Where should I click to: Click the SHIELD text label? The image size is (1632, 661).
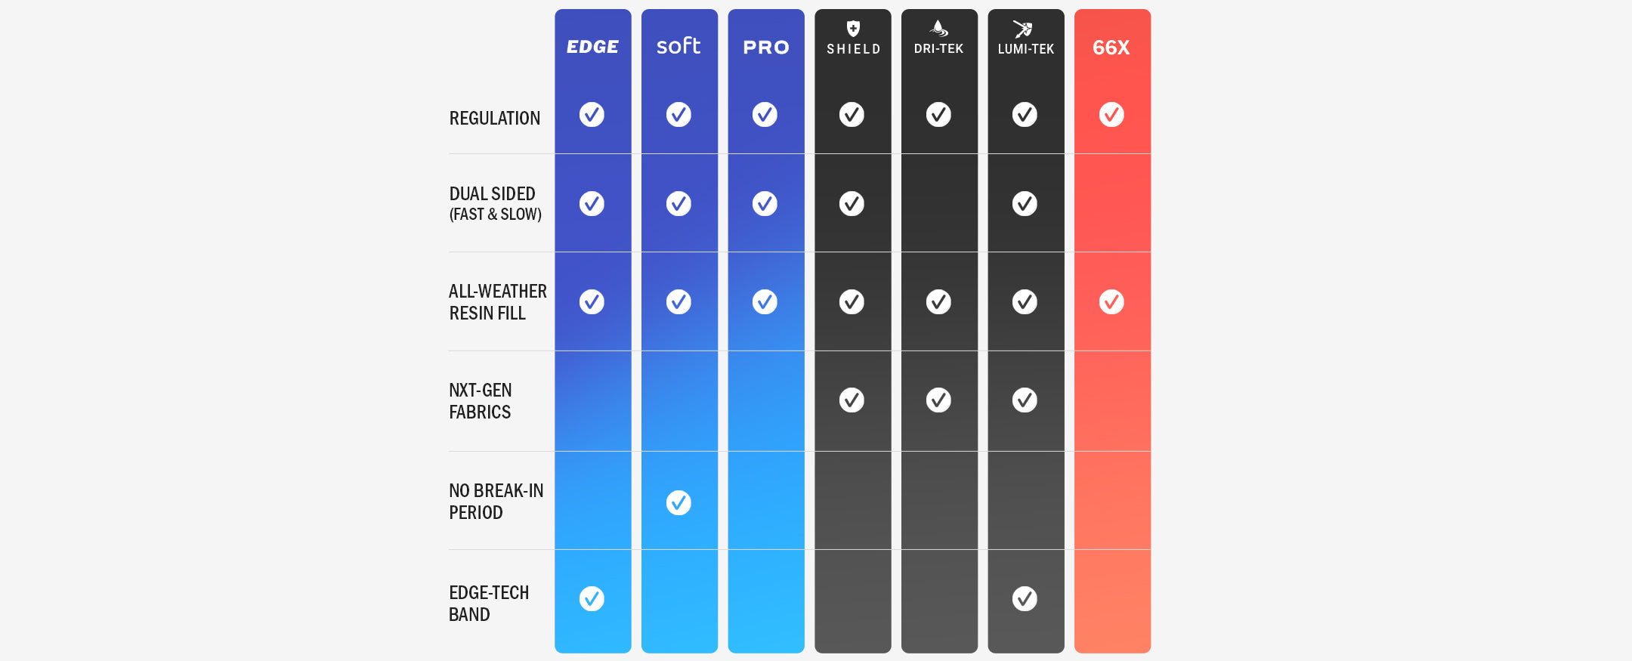(853, 49)
